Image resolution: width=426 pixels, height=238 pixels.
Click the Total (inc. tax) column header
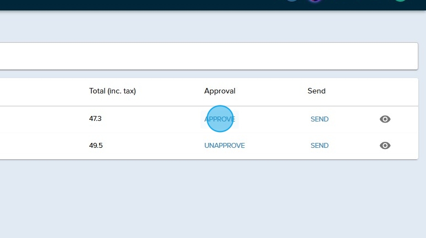coord(112,91)
